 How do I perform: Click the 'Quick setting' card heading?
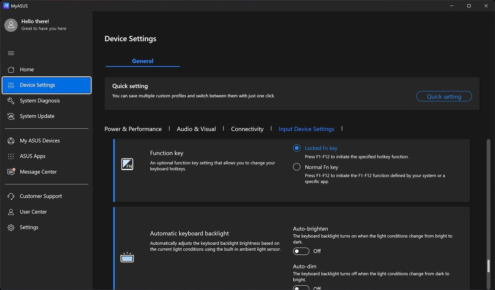130,86
